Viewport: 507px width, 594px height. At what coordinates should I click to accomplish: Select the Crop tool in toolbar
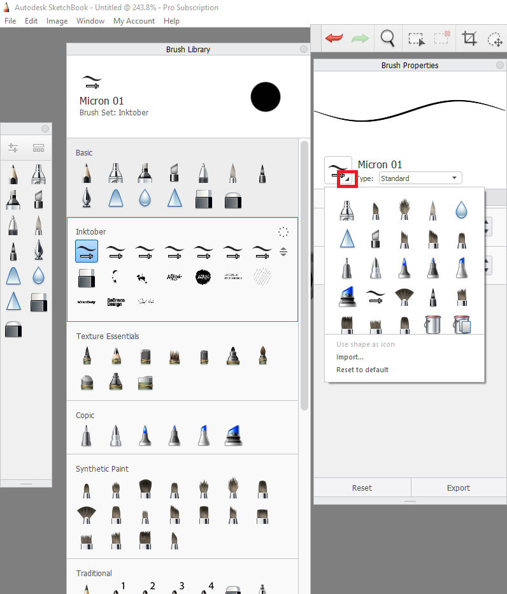tap(469, 38)
